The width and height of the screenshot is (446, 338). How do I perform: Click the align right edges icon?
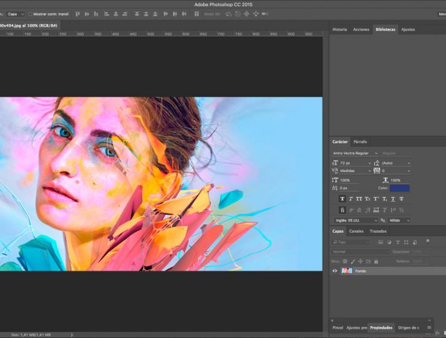pyautogui.click(x=125, y=14)
